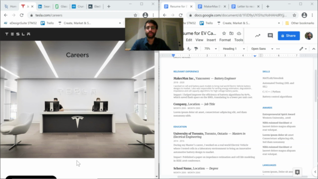Image resolution: width=318 pixels, height=179 pixels.
Task: Check the document cloud save status icon
Action: tap(239, 33)
